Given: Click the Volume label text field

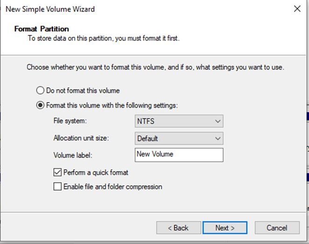Looking at the screenshot, I should pyautogui.click(x=178, y=154).
